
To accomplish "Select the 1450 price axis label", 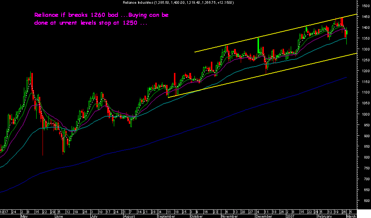I will (x=366, y=17).
